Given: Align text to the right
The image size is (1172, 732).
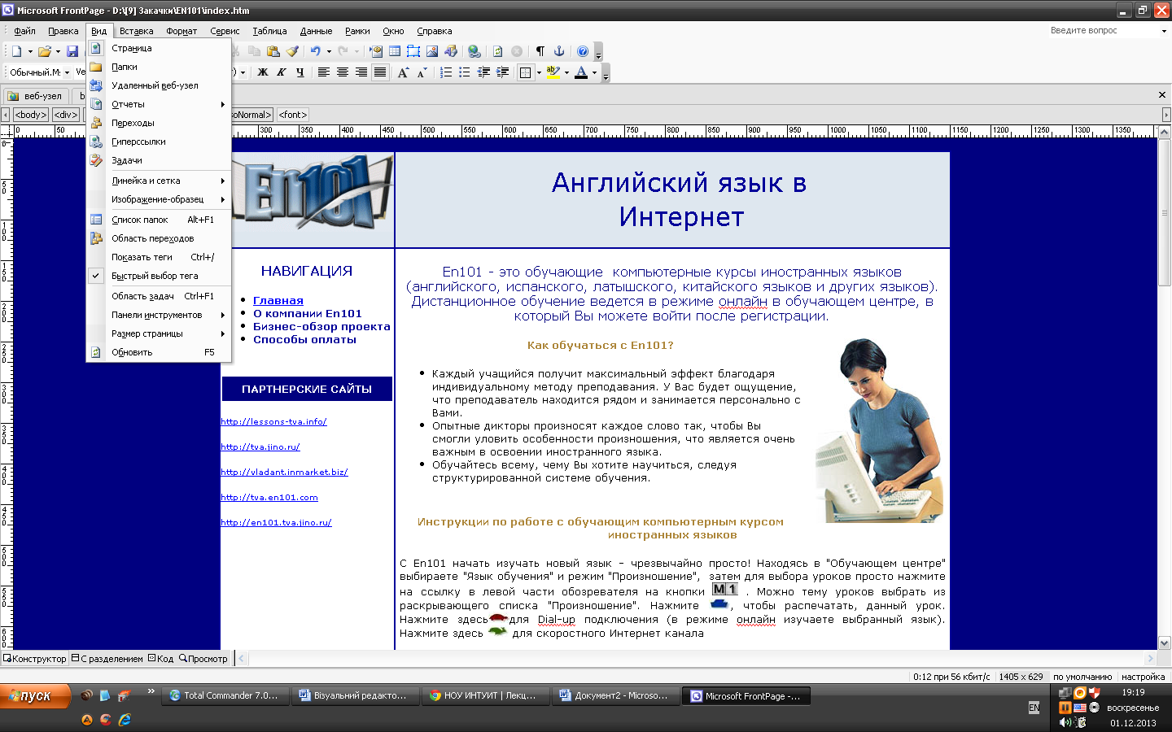Looking at the screenshot, I should [361, 72].
